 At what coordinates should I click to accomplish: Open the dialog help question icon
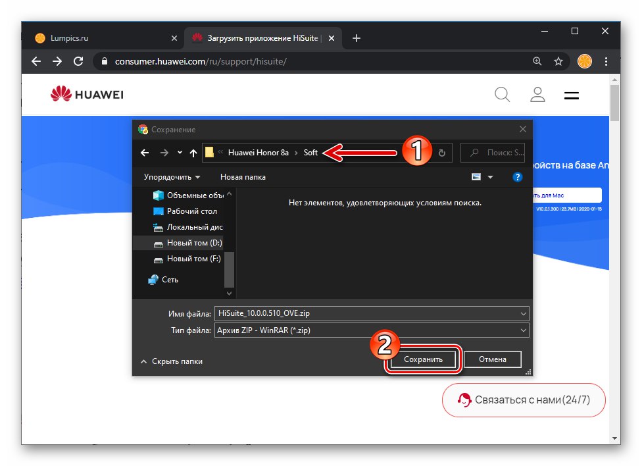[x=518, y=177]
